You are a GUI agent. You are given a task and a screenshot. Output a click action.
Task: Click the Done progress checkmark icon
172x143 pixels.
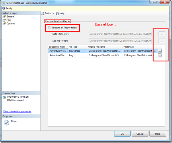[x=7, y=122]
